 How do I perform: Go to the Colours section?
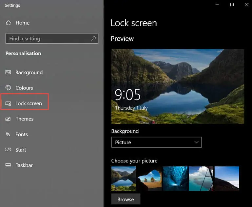pyautogui.click(x=24, y=88)
